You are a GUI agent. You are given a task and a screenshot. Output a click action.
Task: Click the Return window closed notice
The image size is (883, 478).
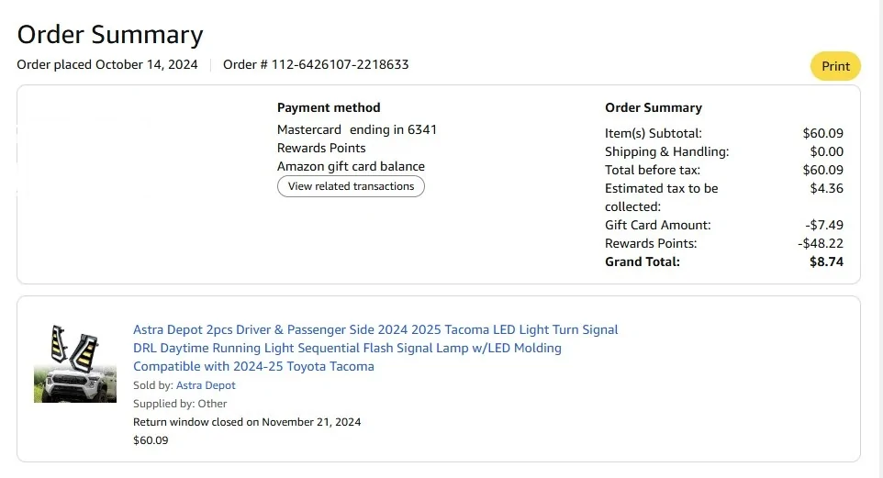coord(247,422)
